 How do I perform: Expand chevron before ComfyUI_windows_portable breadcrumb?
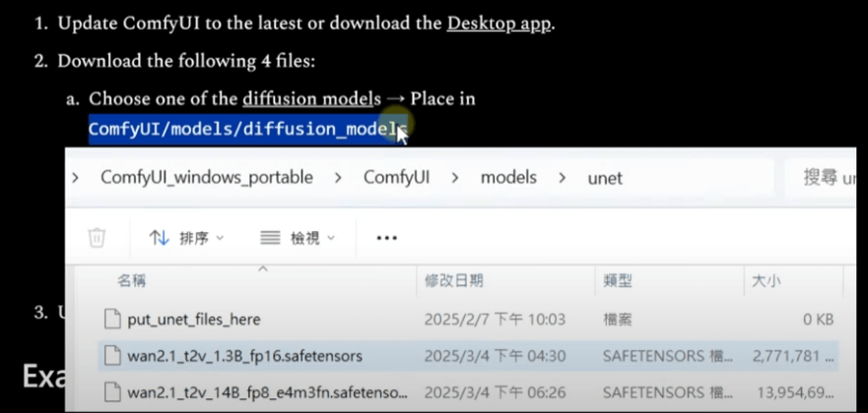(x=75, y=178)
